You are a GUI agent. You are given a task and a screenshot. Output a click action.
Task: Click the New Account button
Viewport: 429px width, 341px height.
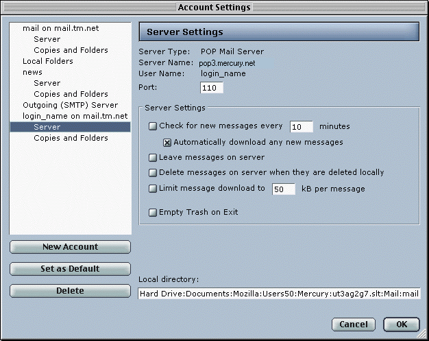click(70, 247)
